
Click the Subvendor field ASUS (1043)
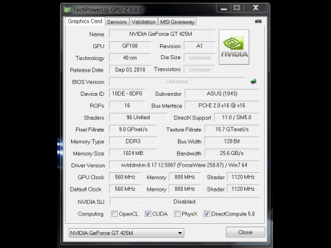[x=222, y=94]
